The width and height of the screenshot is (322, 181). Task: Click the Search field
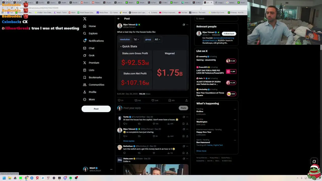(216, 19)
